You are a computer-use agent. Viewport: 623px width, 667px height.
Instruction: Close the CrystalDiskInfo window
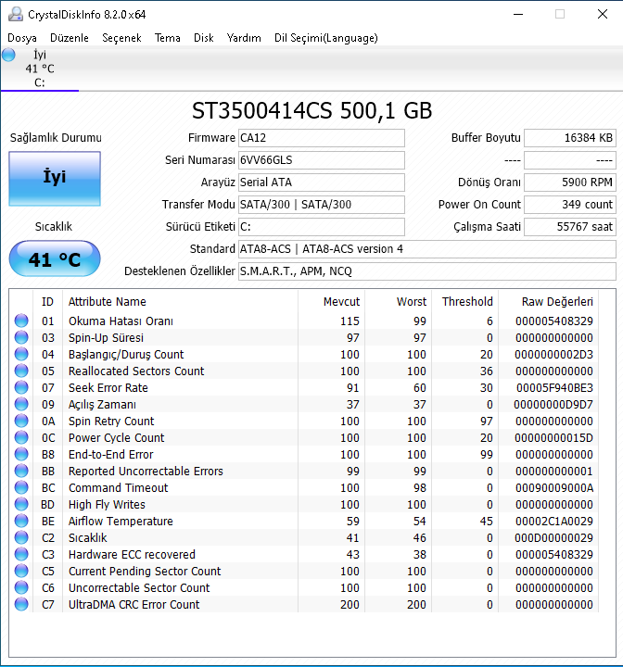click(602, 14)
